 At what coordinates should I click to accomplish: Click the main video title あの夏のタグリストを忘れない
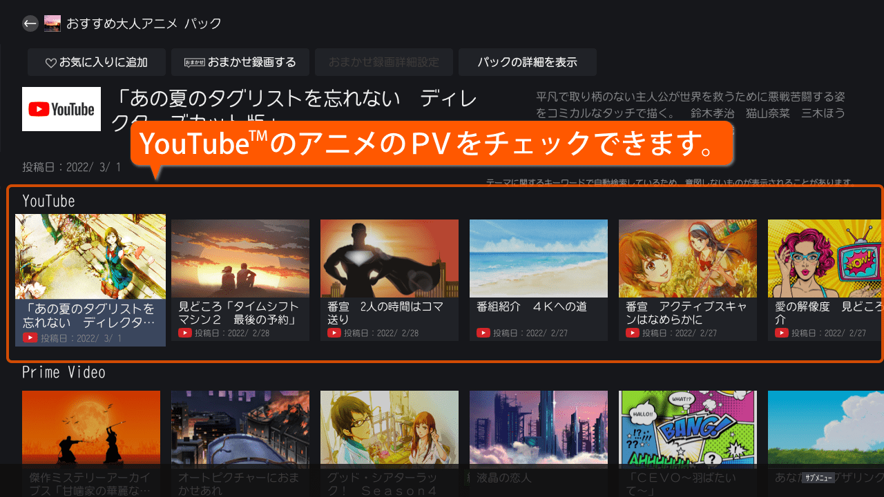294,109
